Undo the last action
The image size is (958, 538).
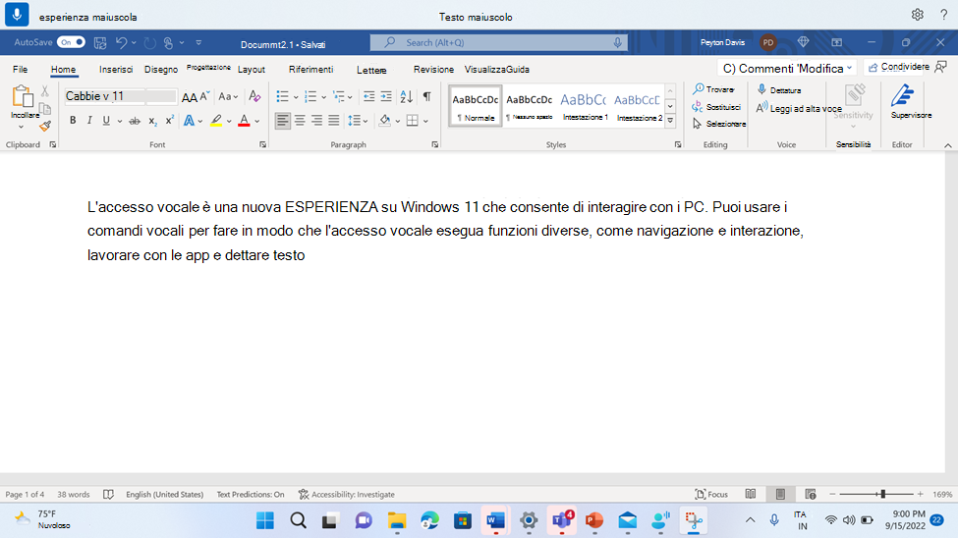(x=121, y=43)
